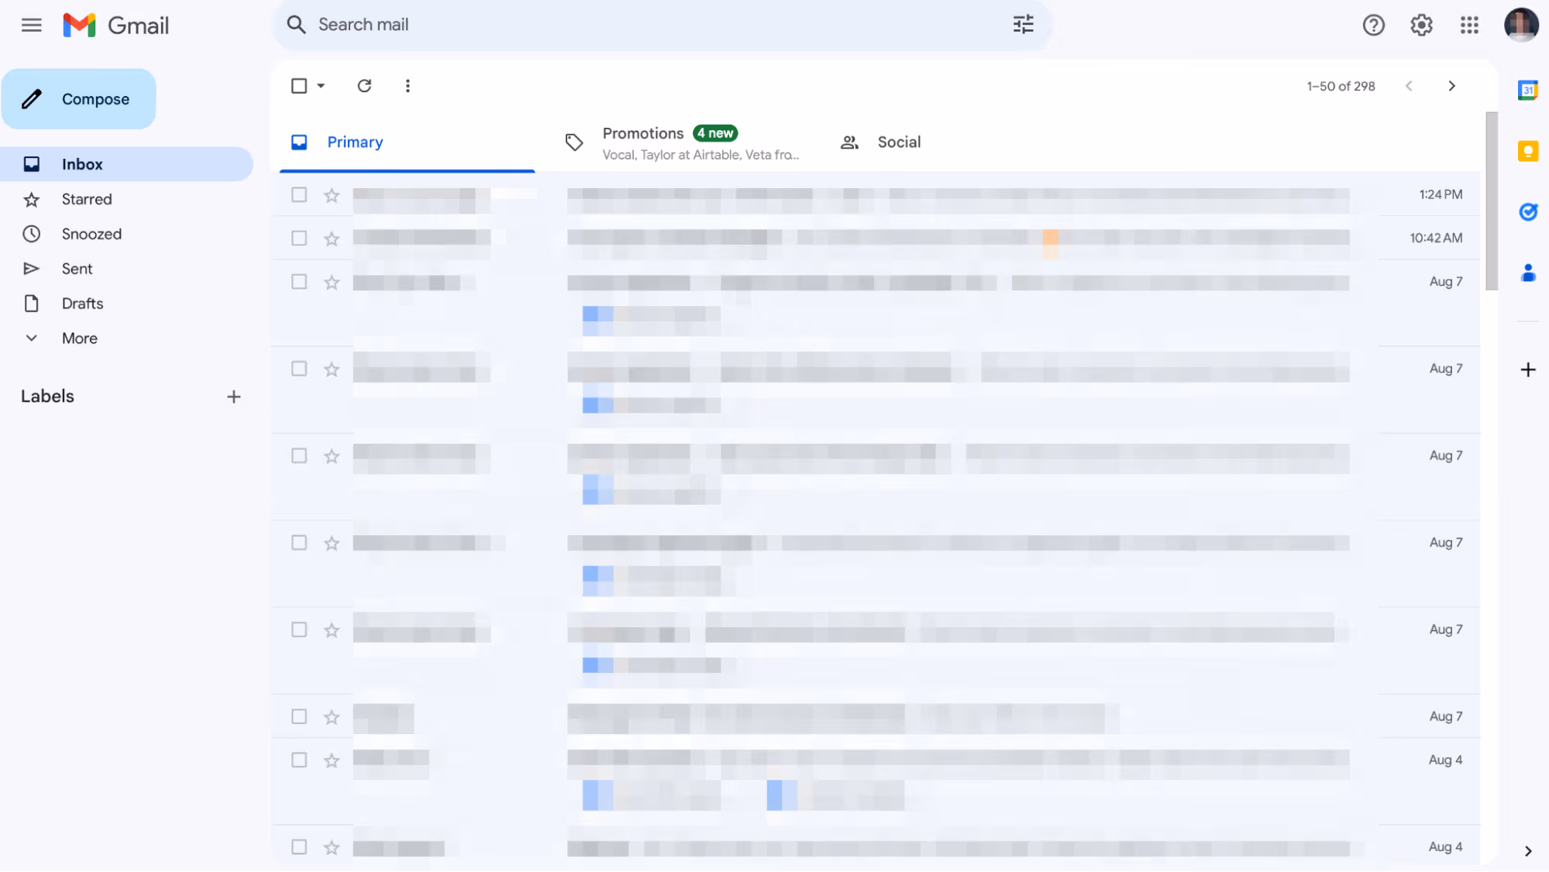Switch to the Social tab
Screen dimensions: 1549x872
coord(898,142)
